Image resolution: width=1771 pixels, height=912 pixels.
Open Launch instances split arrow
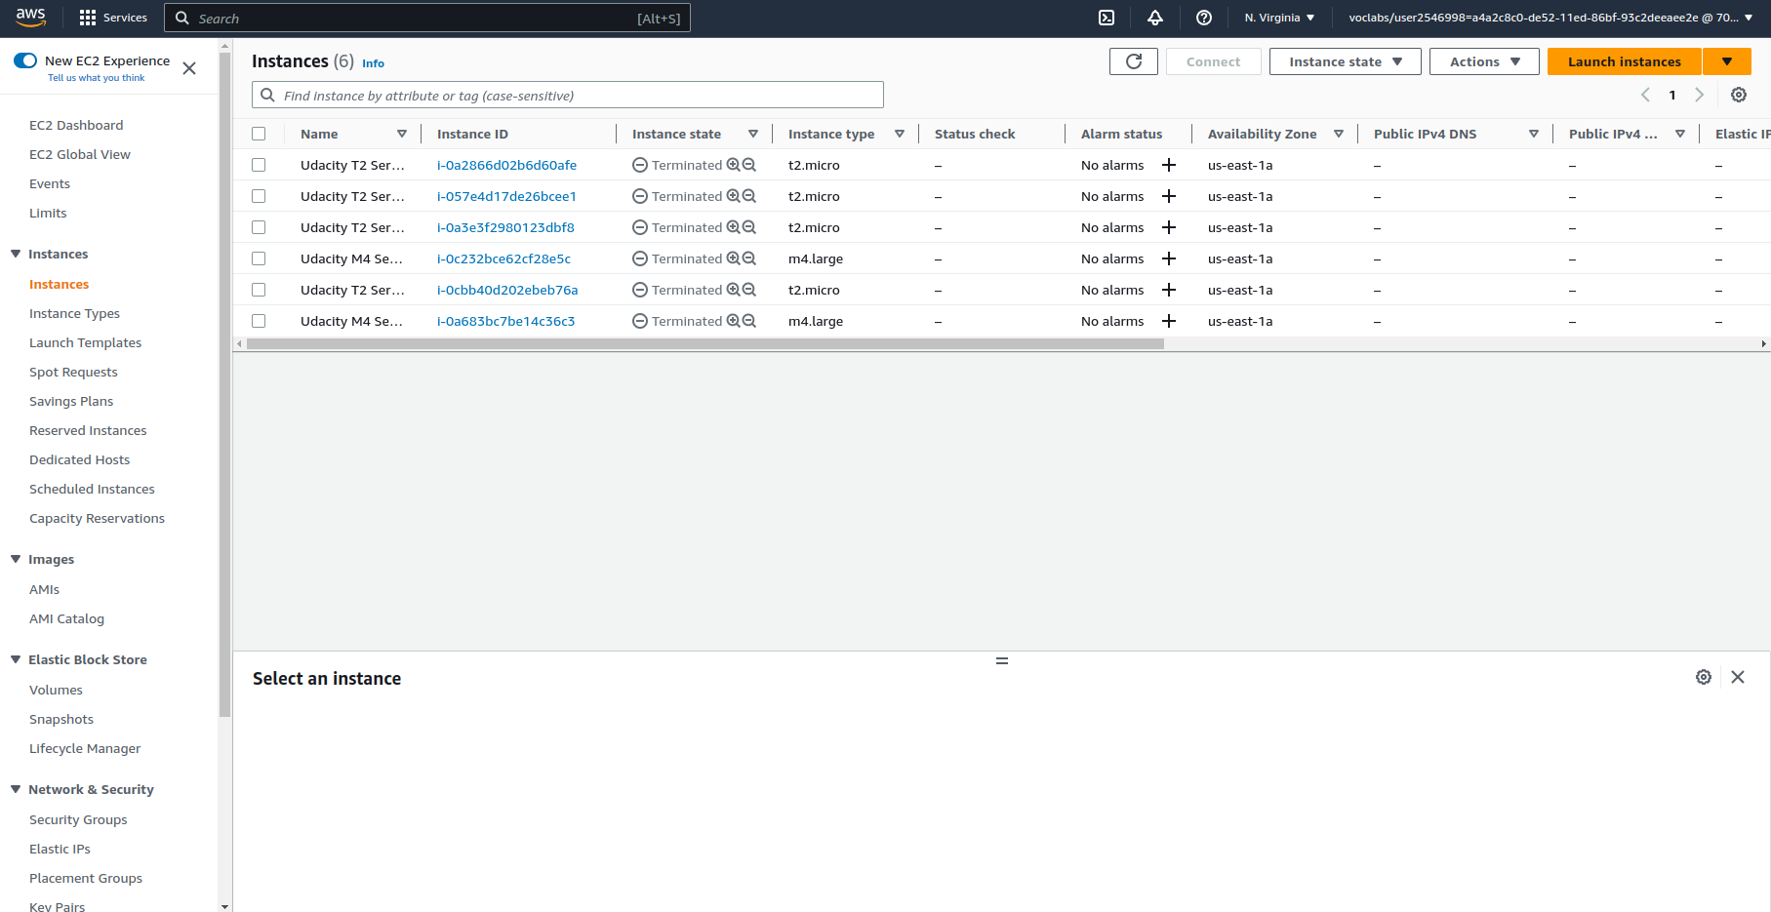point(1727,61)
